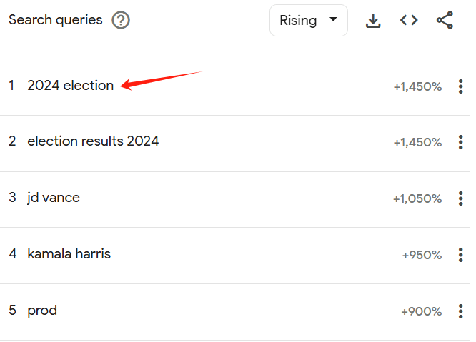Open more options for election results 2024
This screenshot has width=476, height=342.
(460, 142)
